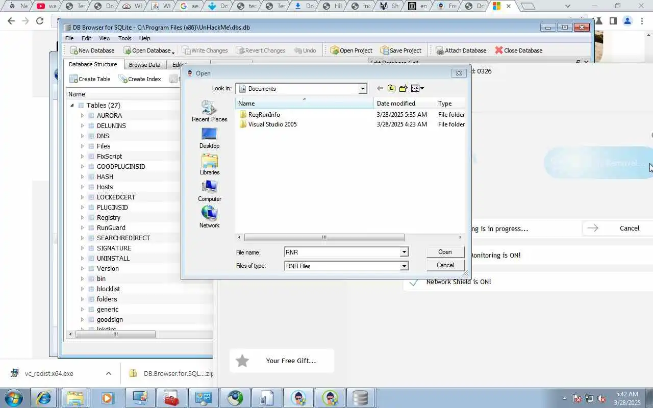Viewport: 653px width, 408px height.
Task: Open vc_redist.x64.exe download options chevron
Action: (x=109, y=373)
